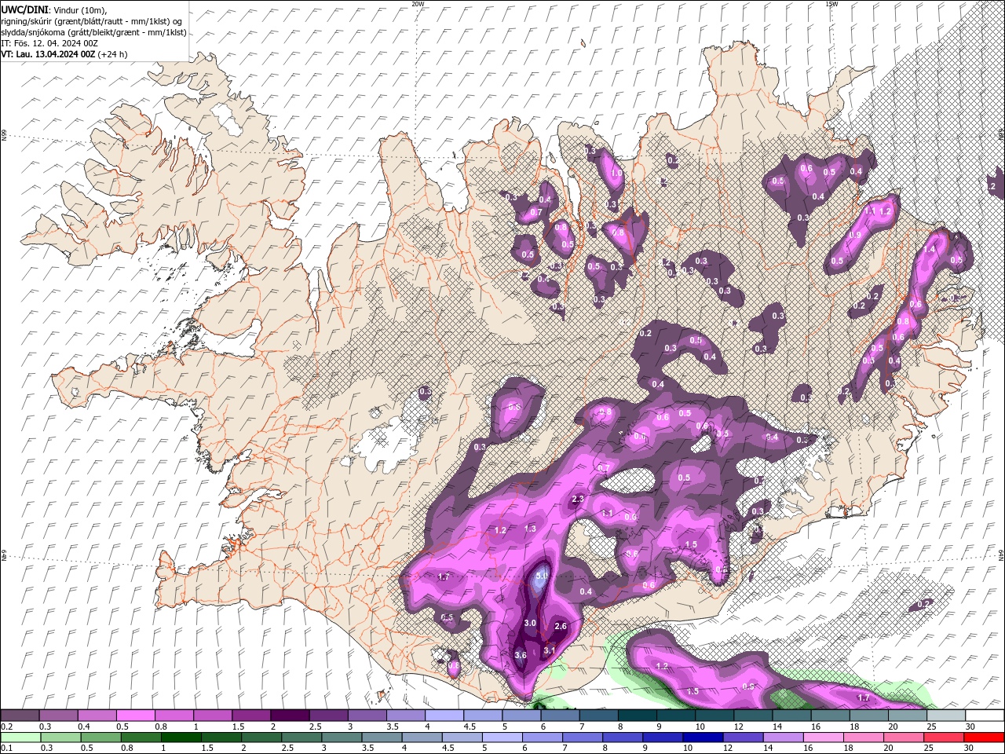Click the light violet 14 swatch in rain legend
1005x754 pixels.
[783, 737]
